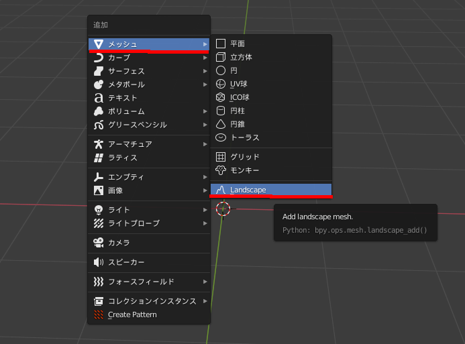The image size is (465, 344).
Task: Click the 3D cursor in viewport
Action: [223, 209]
